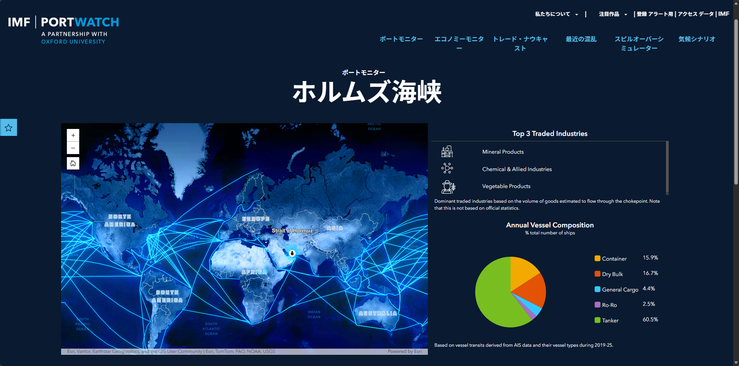Expand the 私たちについて dropdown menu
Image resolution: width=739 pixels, height=366 pixels.
coord(556,14)
